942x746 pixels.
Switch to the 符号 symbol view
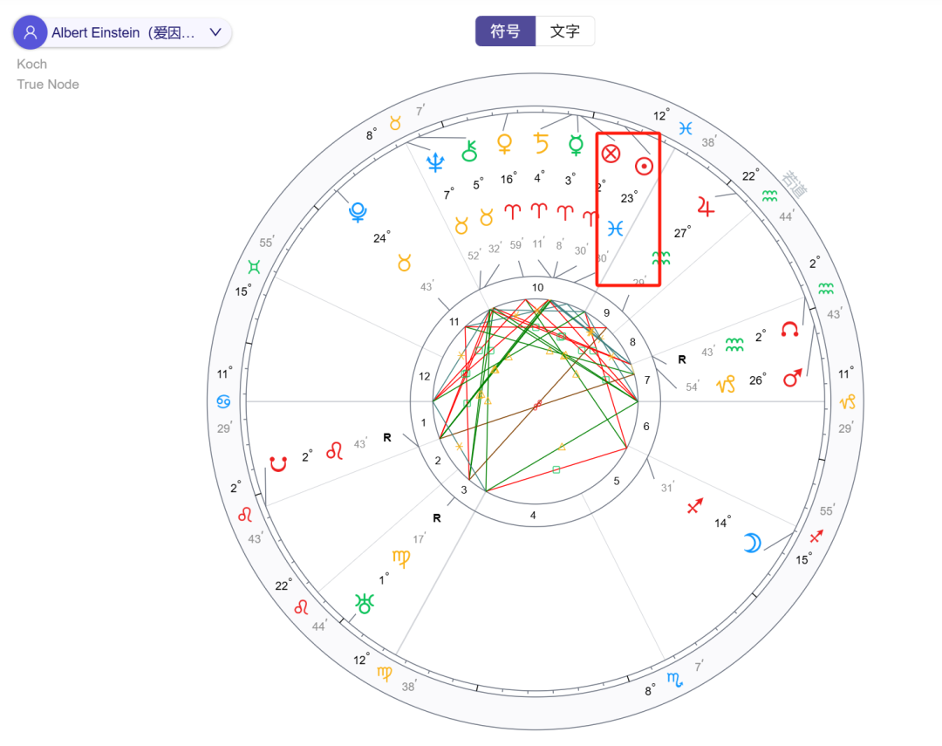(x=505, y=31)
